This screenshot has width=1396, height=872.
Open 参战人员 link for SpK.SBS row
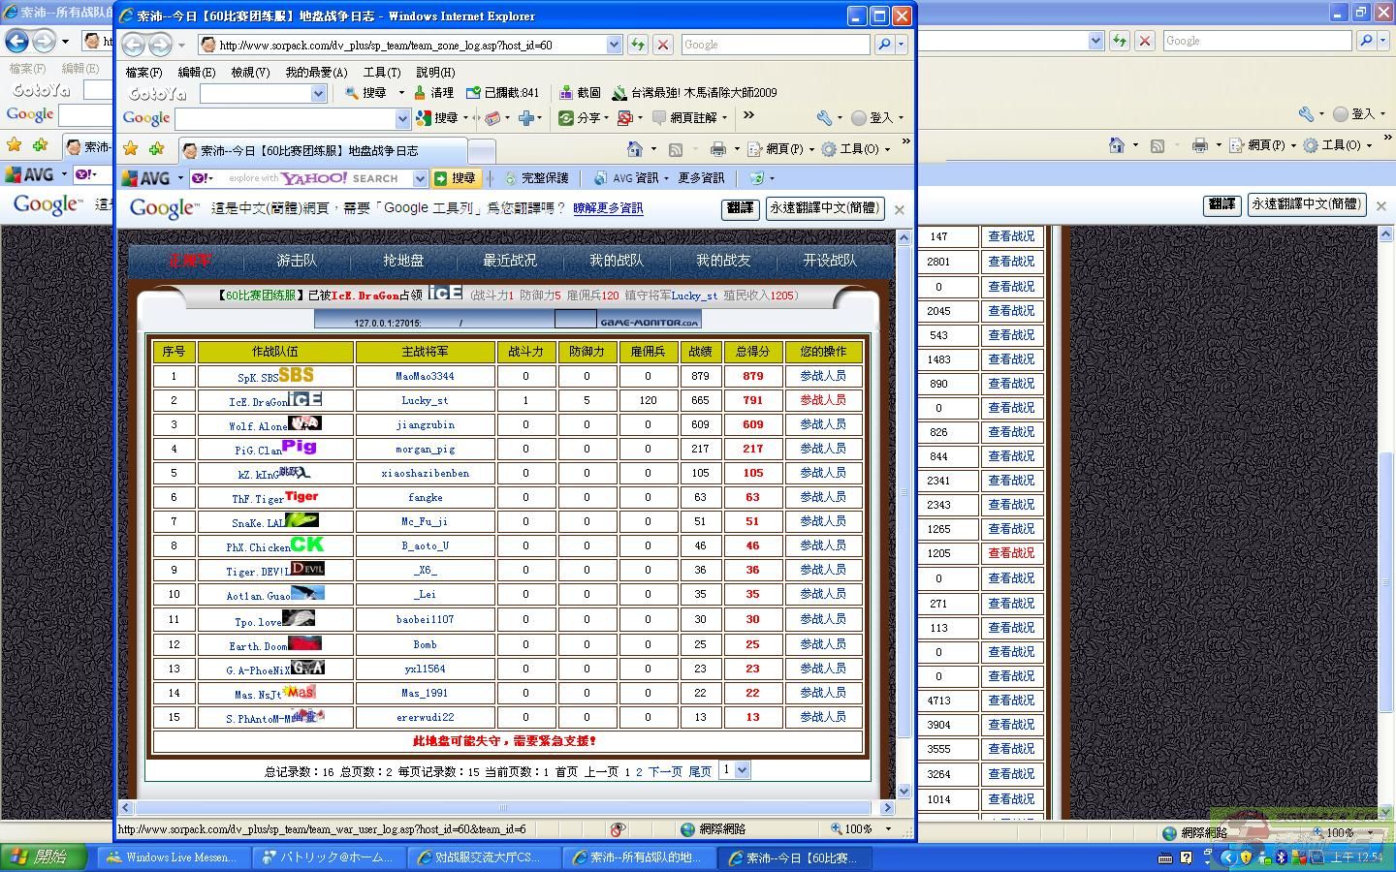coord(822,376)
